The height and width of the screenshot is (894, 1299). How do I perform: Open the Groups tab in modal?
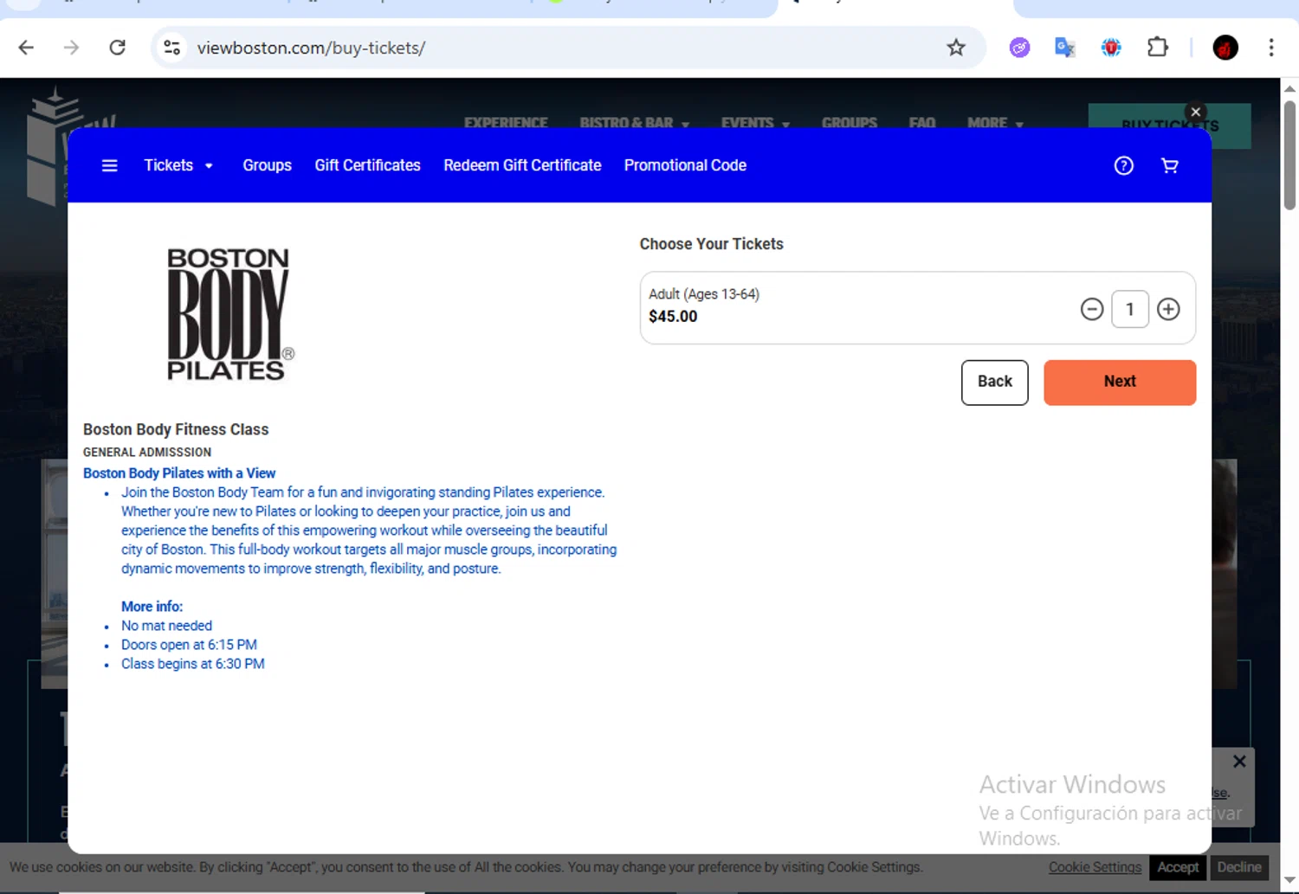[267, 165]
